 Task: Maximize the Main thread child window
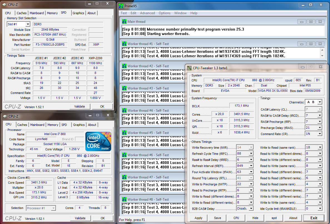tap(311, 22)
